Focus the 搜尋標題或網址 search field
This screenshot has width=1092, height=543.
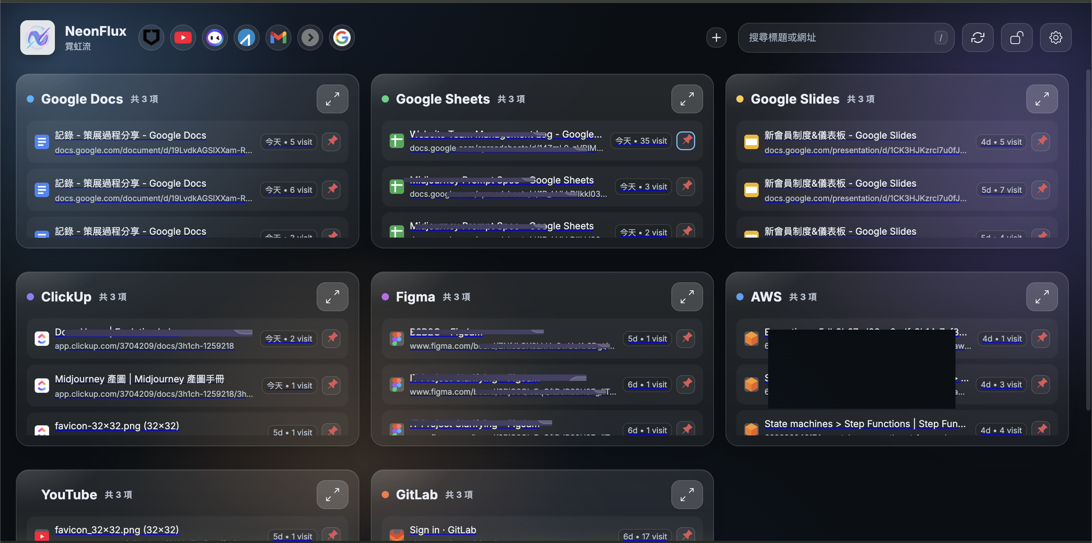pos(846,38)
